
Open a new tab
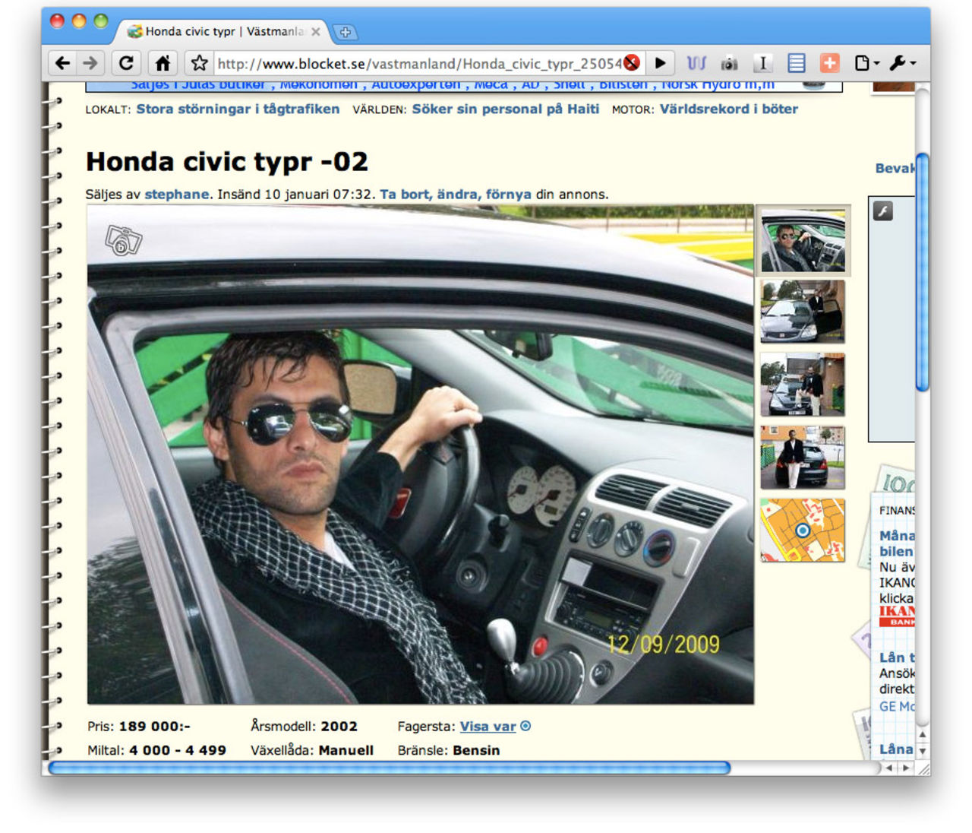346,32
